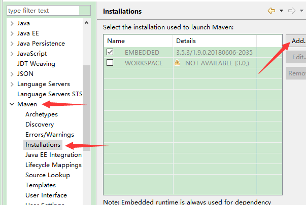Open Lifecycle Mappings page
Screen dimensions: 306x205
click(53, 165)
